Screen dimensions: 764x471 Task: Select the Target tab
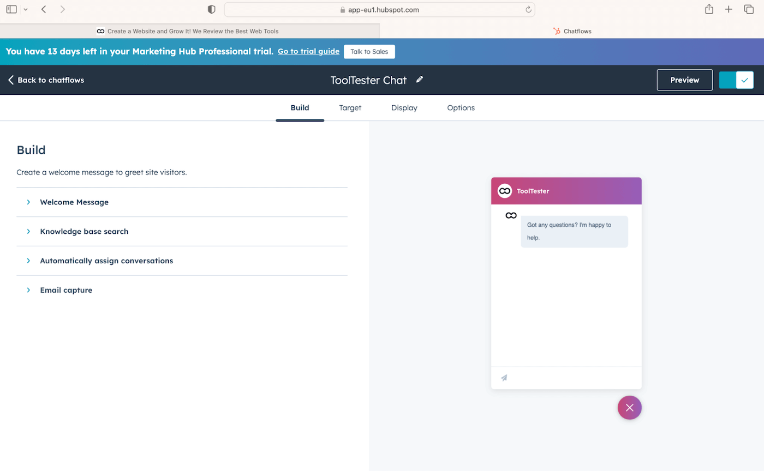coord(350,108)
